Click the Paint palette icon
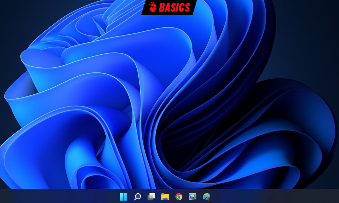This screenshot has width=339, height=203. (207, 197)
